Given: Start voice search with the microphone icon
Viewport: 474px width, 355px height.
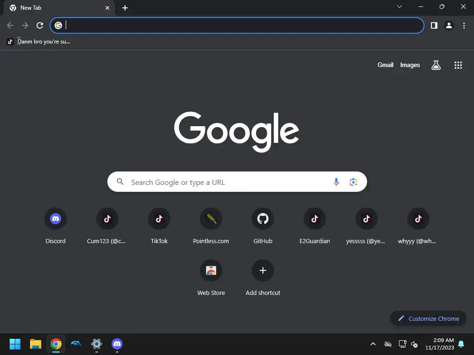Looking at the screenshot, I should click(336, 182).
